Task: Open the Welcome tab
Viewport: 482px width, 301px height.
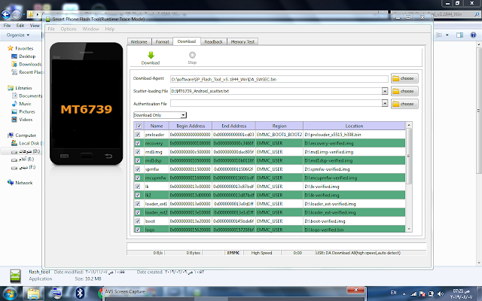Action: [x=139, y=42]
